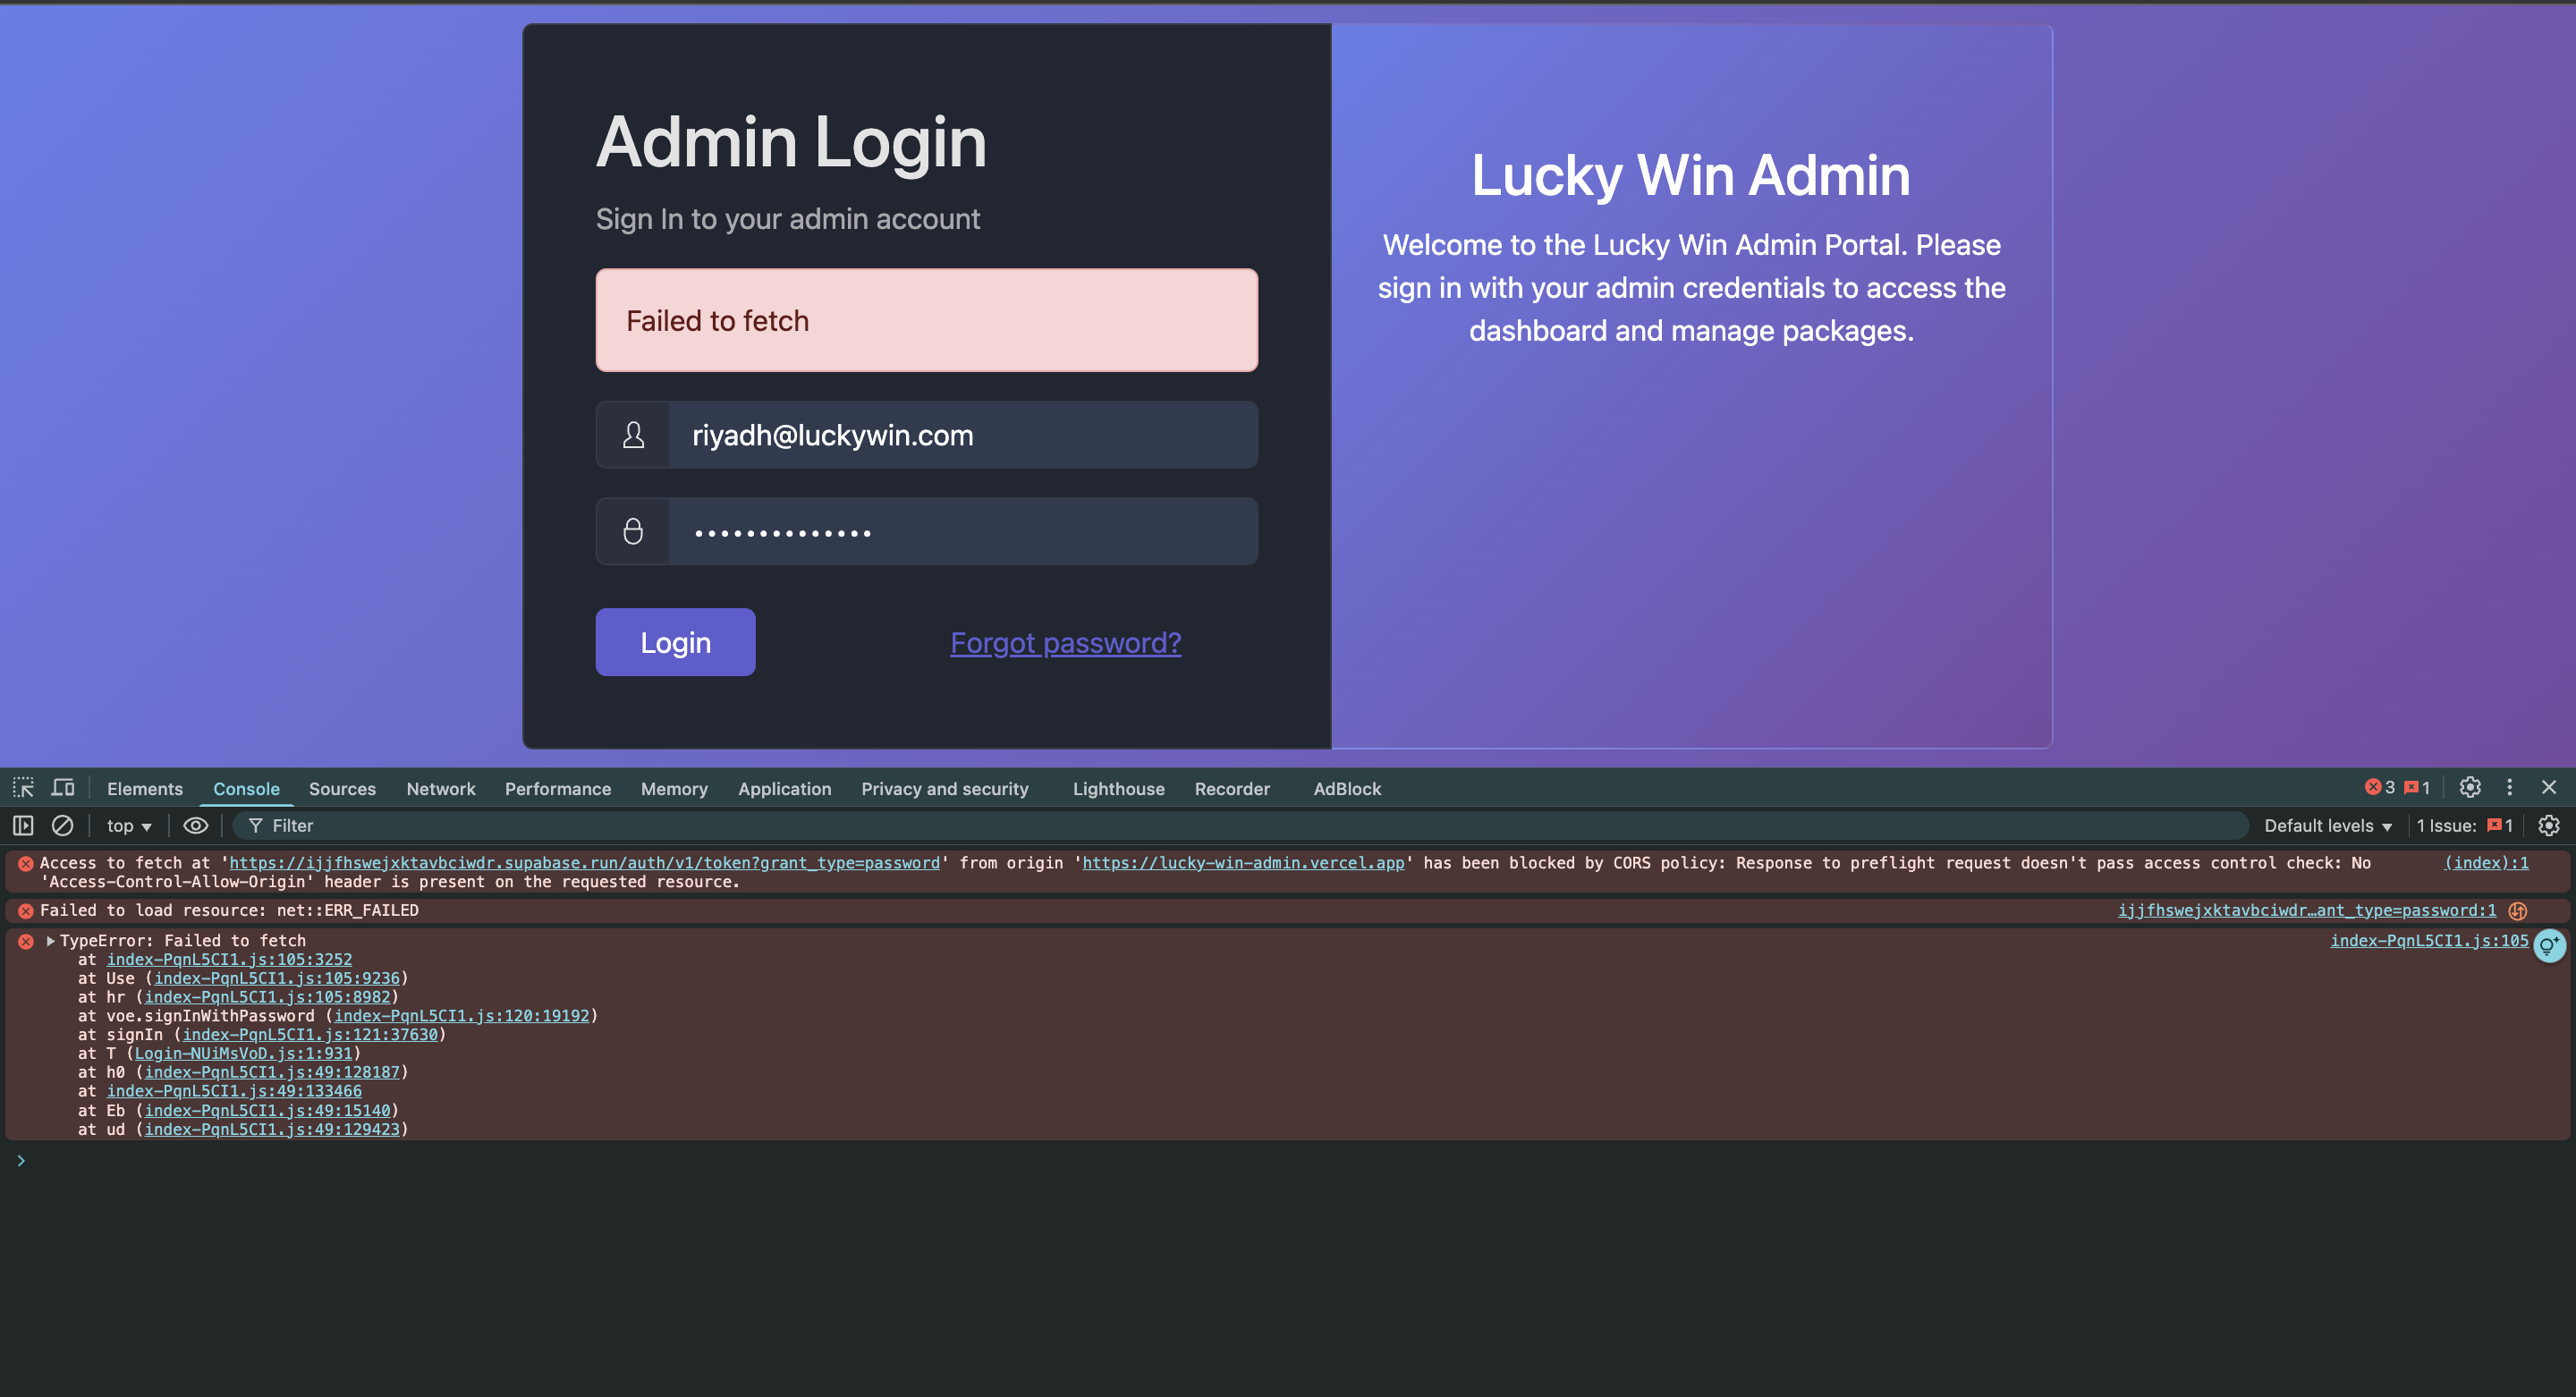The height and width of the screenshot is (1397, 2576).
Task: Open live expression eye icon
Action: point(196,826)
